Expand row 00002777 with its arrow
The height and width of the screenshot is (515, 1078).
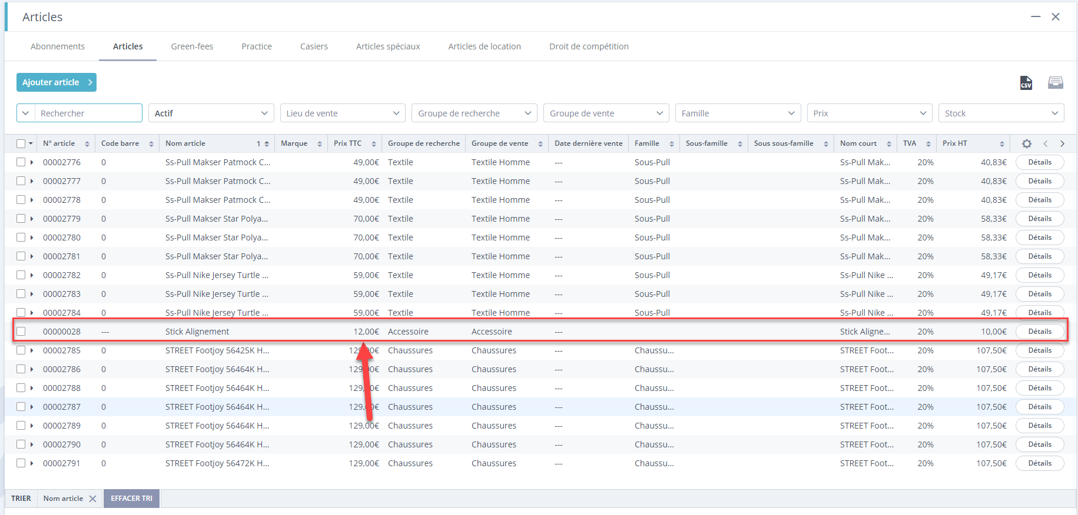click(x=32, y=181)
